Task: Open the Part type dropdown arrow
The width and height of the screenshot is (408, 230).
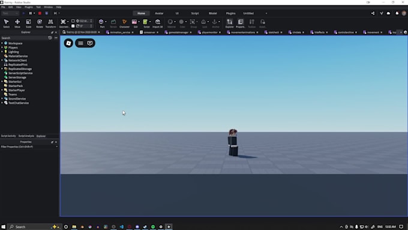Action: click(x=106, y=22)
